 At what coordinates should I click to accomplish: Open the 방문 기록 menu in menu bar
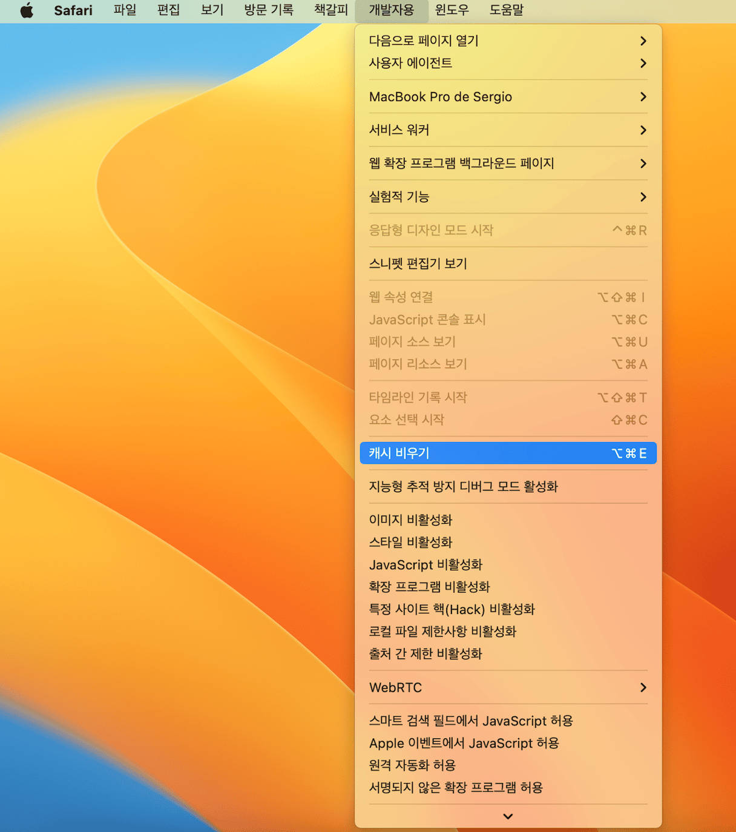point(268,10)
